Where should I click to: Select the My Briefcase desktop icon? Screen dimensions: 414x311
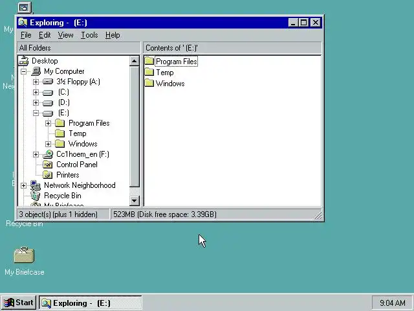click(x=24, y=255)
